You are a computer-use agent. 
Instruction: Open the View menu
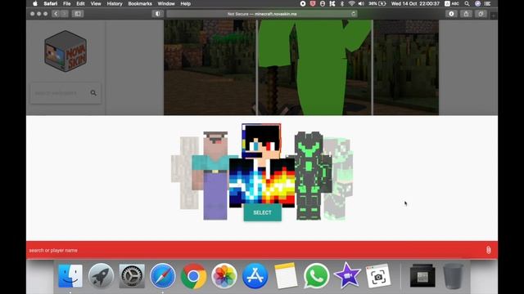click(96, 3)
